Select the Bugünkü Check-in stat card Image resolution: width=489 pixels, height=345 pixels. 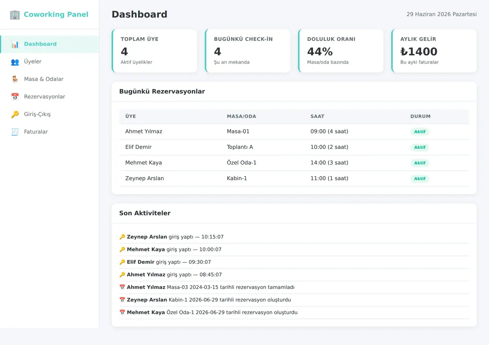coord(248,51)
